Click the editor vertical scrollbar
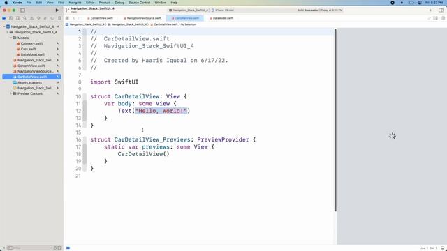This screenshot has width=447, height=251. (335, 120)
